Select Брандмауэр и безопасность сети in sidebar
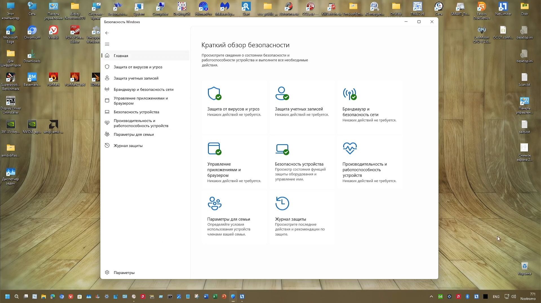 point(145,89)
